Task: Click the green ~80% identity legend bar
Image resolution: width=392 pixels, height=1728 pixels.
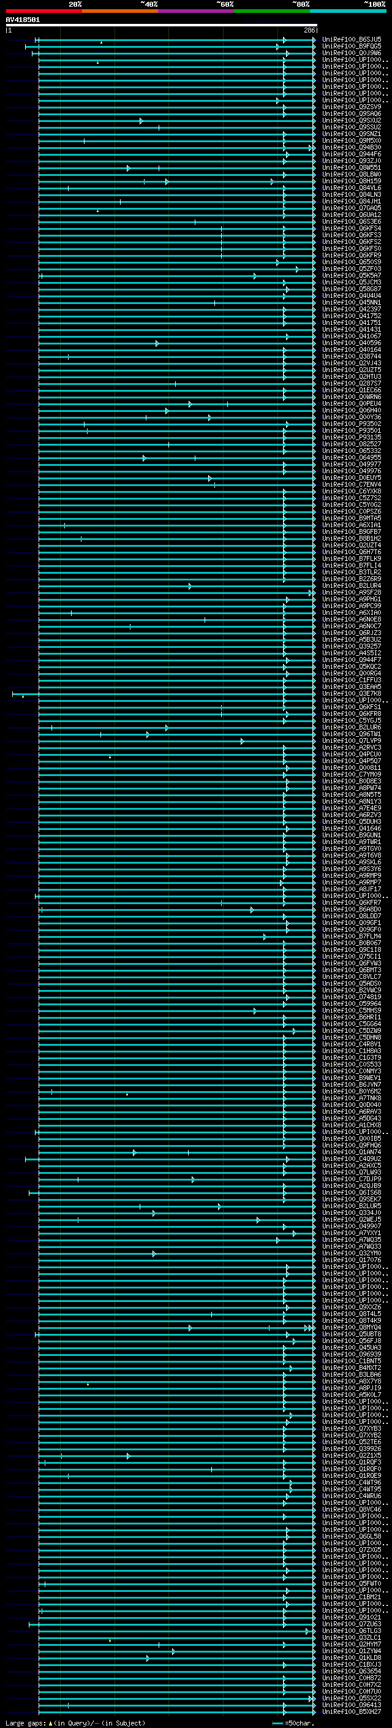Action: [x=272, y=11]
